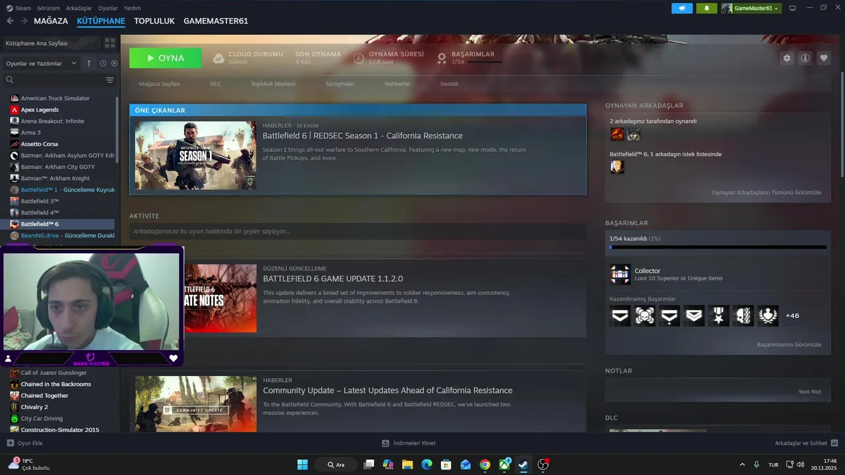The width and height of the screenshot is (845, 475).
Task: Open the Collector achievement icon
Action: (x=620, y=274)
